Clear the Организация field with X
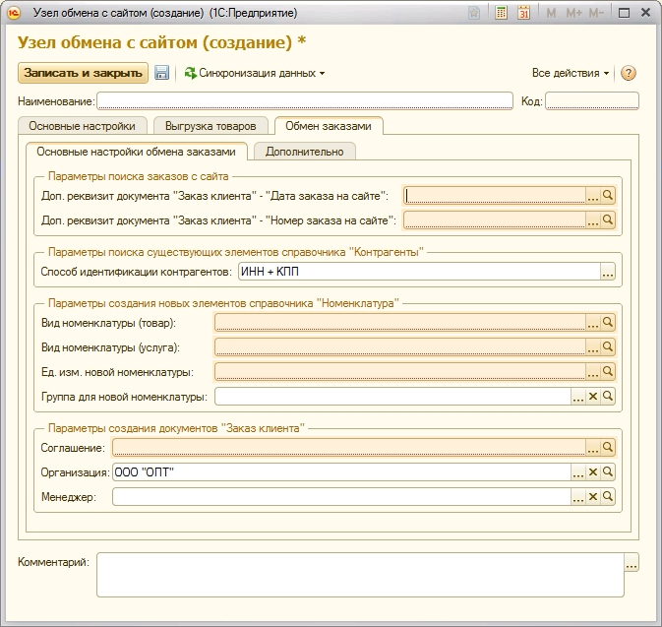Viewport: 662px width, 627px height. click(x=593, y=472)
